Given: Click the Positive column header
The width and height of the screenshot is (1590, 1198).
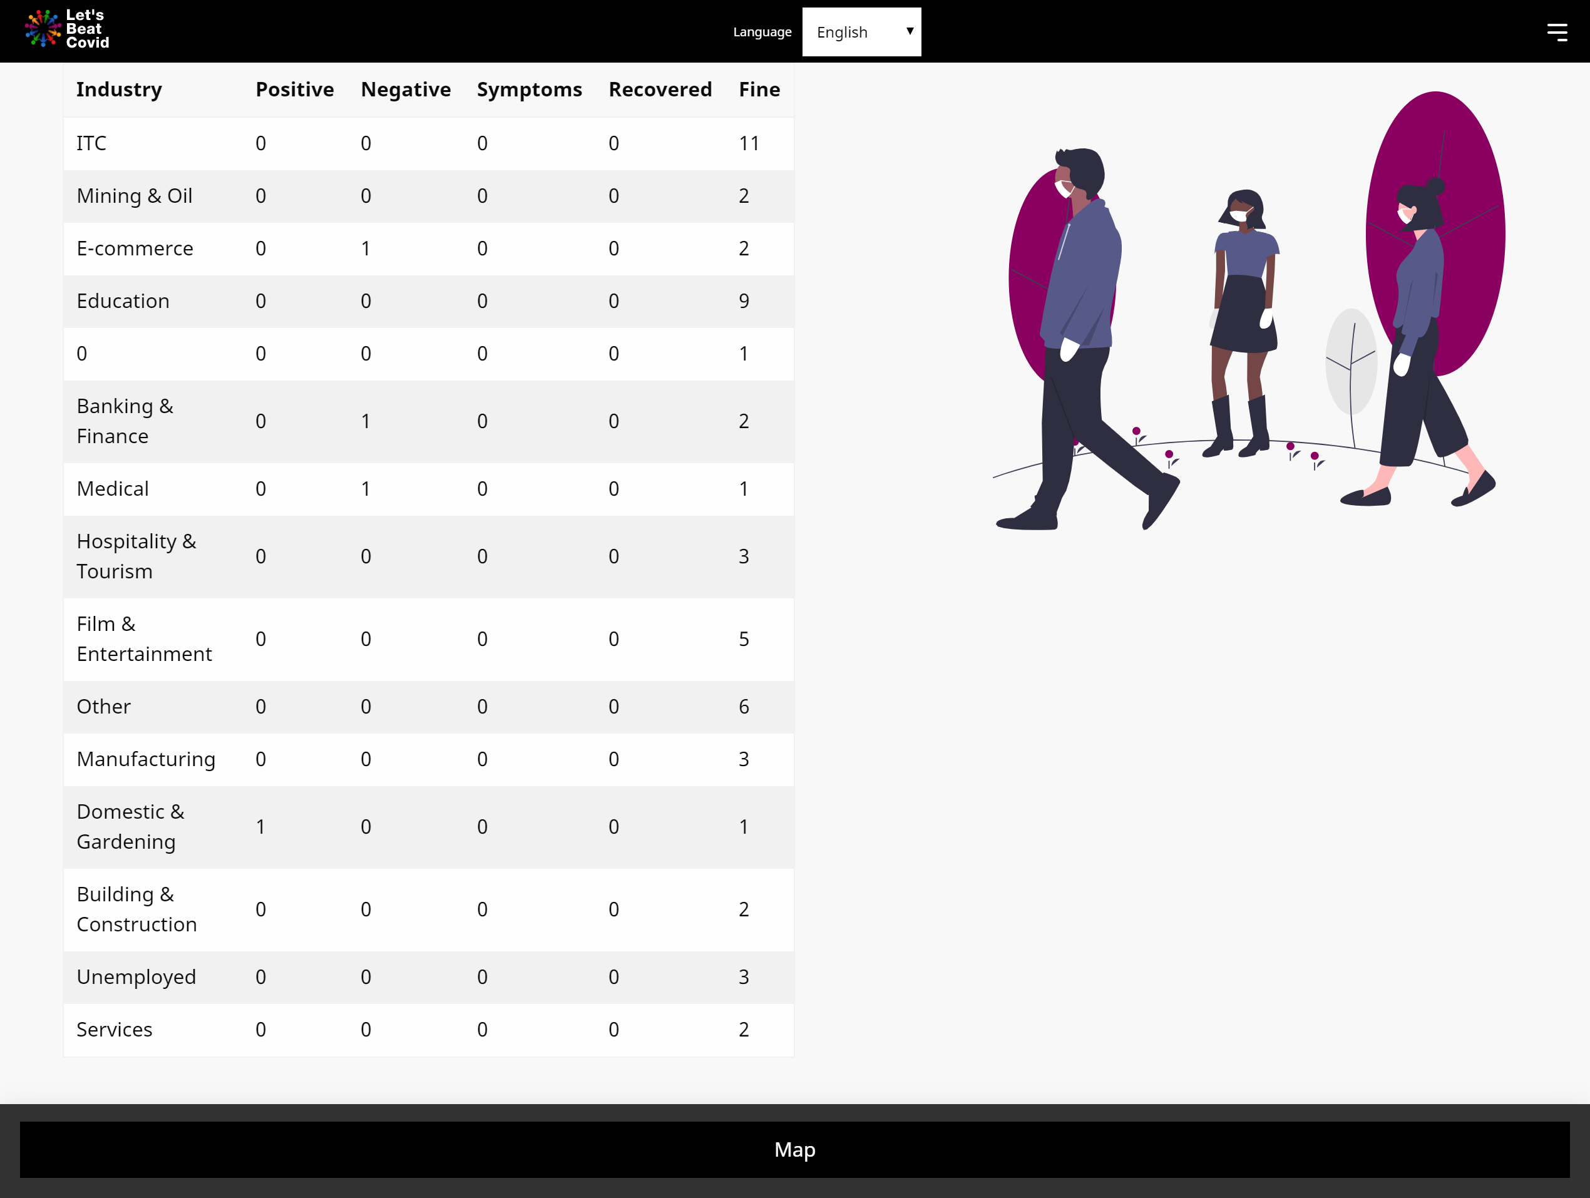Looking at the screenshot, I should tap(295, 89).
